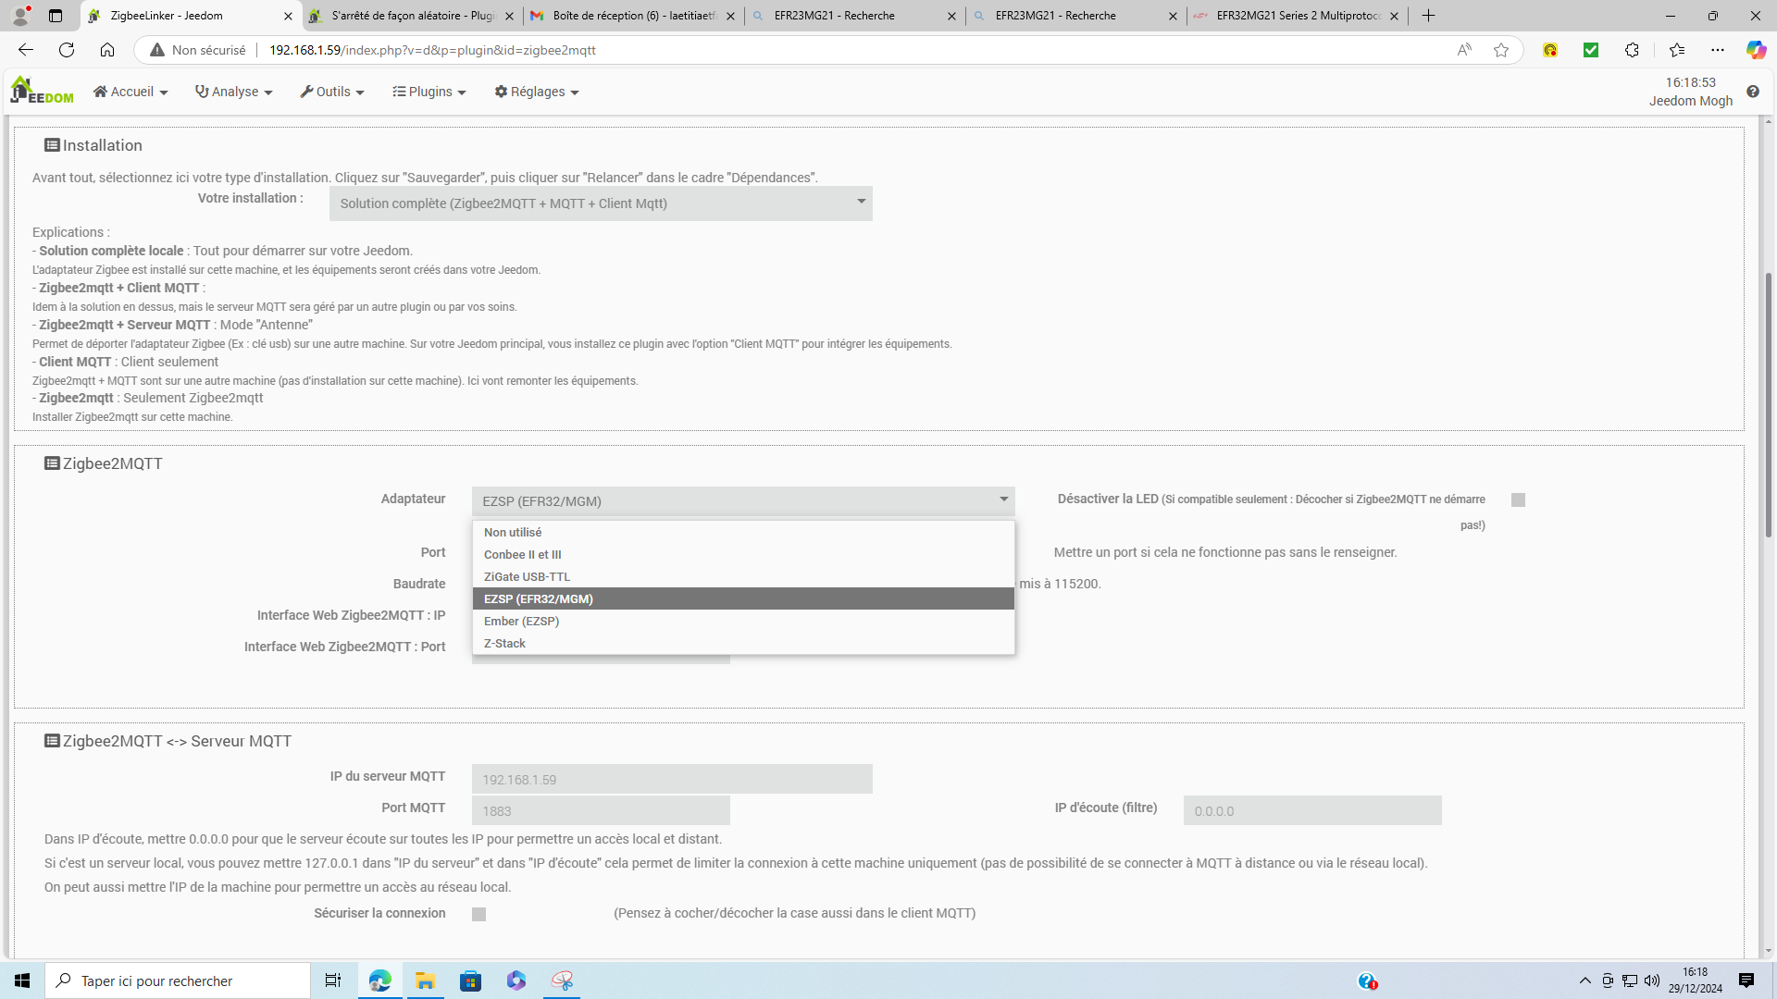Click the IP du serveur MQTT field

[x=672, y=779]
